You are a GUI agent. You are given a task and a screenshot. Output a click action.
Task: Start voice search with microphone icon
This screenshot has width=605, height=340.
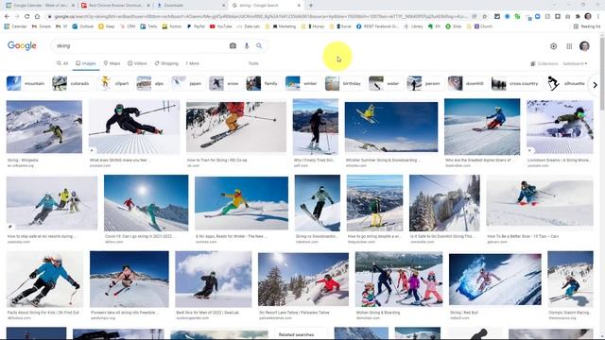(247, 46)
